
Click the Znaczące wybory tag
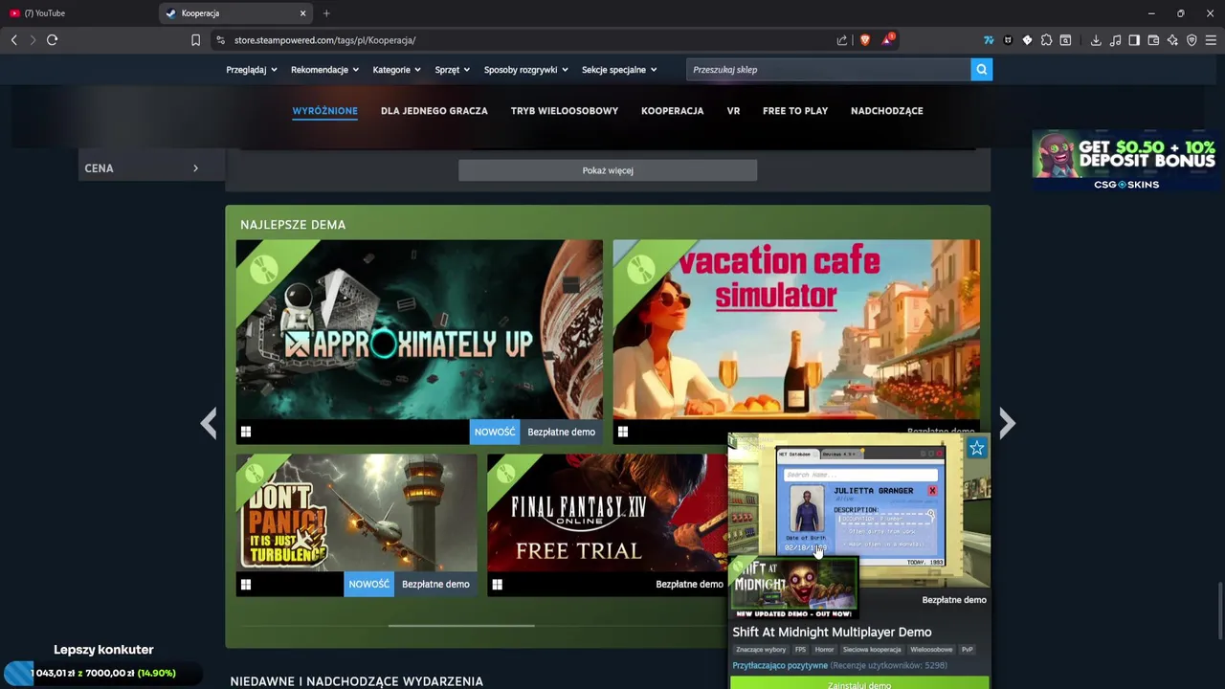pos(761,650)
